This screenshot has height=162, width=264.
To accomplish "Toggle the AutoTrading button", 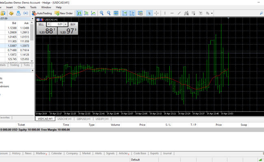I will pyautogui.click(x=42, y=13).
